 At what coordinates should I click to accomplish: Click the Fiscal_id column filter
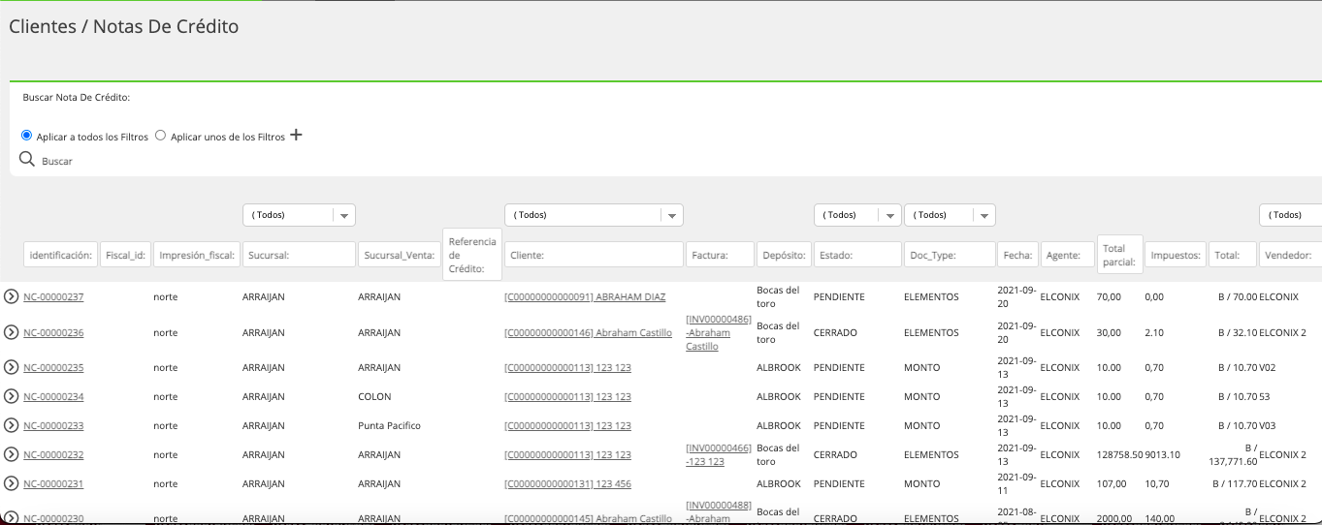pos(125,255)
